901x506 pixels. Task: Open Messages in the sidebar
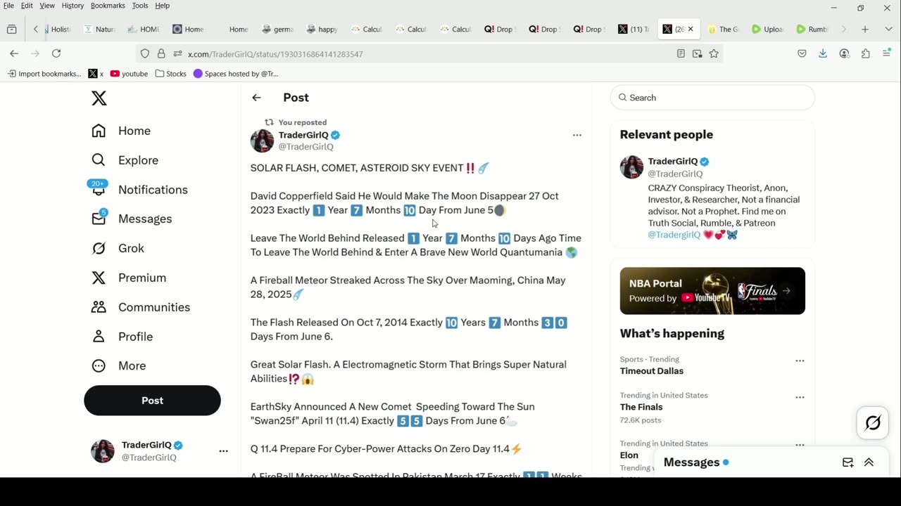tap(132, 219)
